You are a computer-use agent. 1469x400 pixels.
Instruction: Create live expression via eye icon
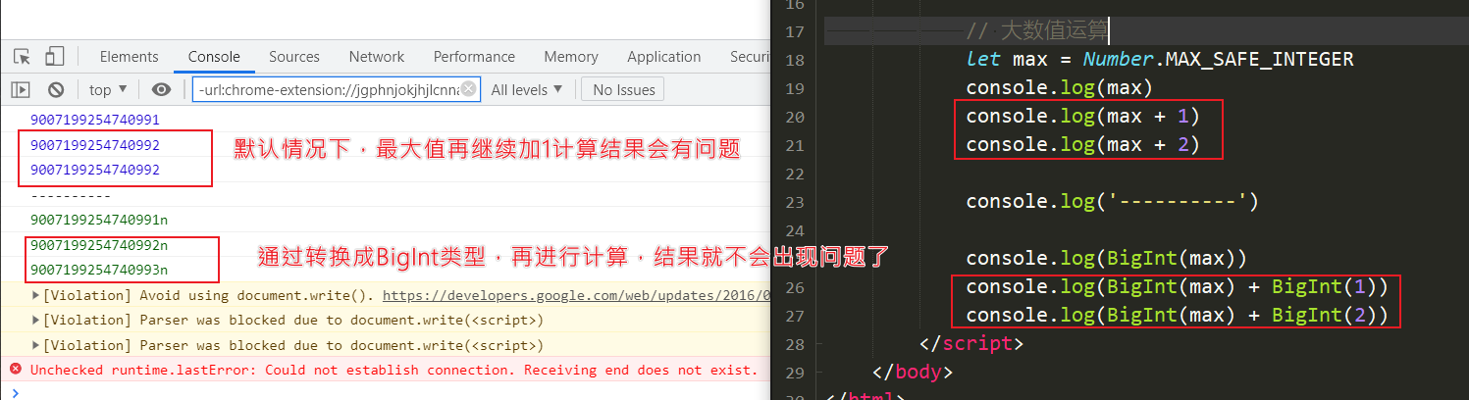(x=161, y=90)
